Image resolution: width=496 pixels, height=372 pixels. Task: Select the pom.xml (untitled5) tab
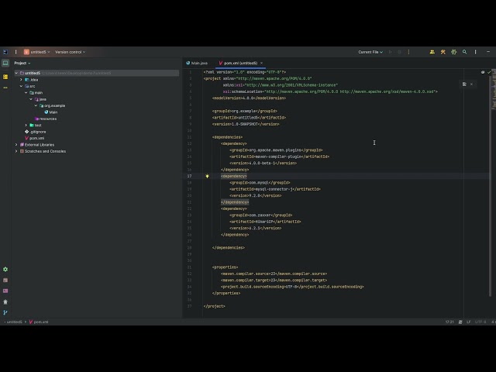(x=240, y=63)
